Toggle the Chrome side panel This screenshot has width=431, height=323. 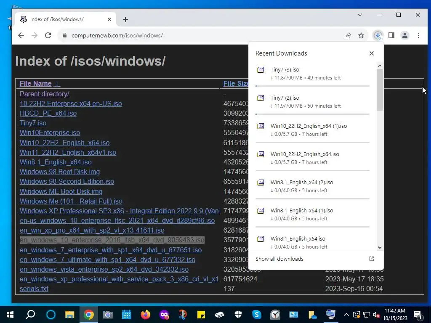391,35
